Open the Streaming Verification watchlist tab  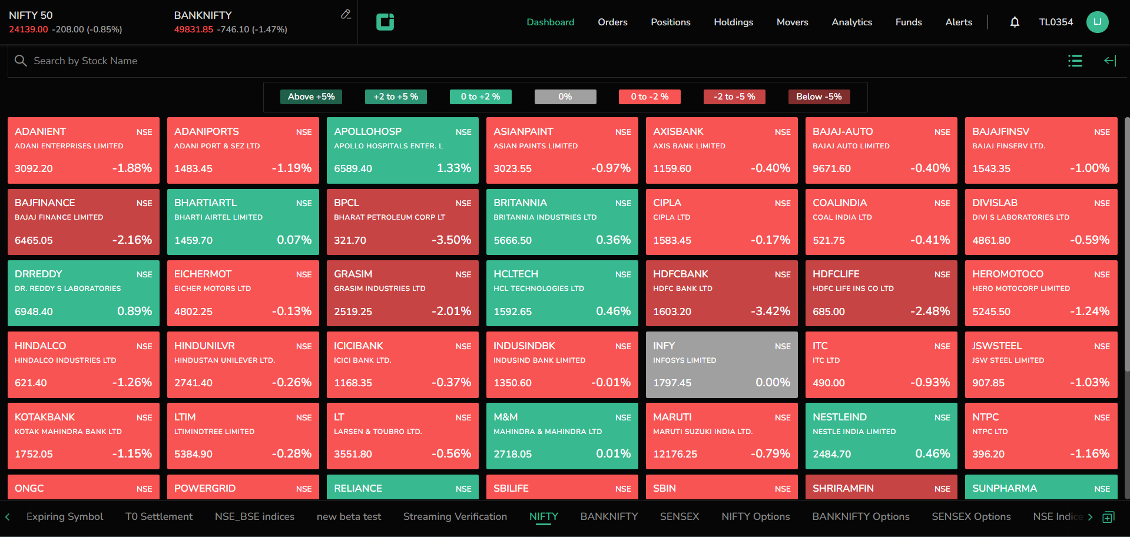pos(455,516)
